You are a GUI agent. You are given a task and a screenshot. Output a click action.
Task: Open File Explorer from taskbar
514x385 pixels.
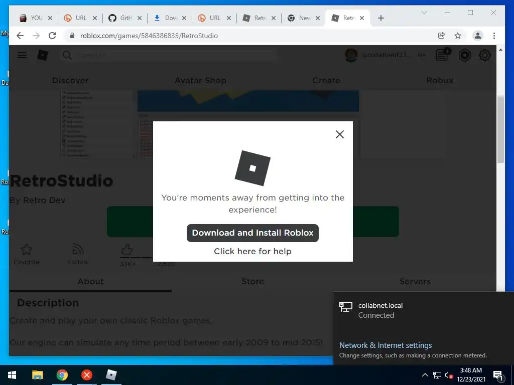[37, 375]
